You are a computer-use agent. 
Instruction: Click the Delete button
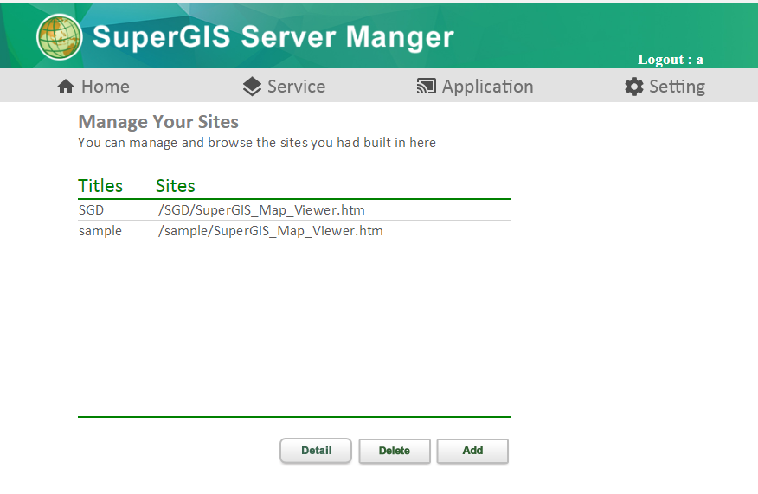[395, 451]
